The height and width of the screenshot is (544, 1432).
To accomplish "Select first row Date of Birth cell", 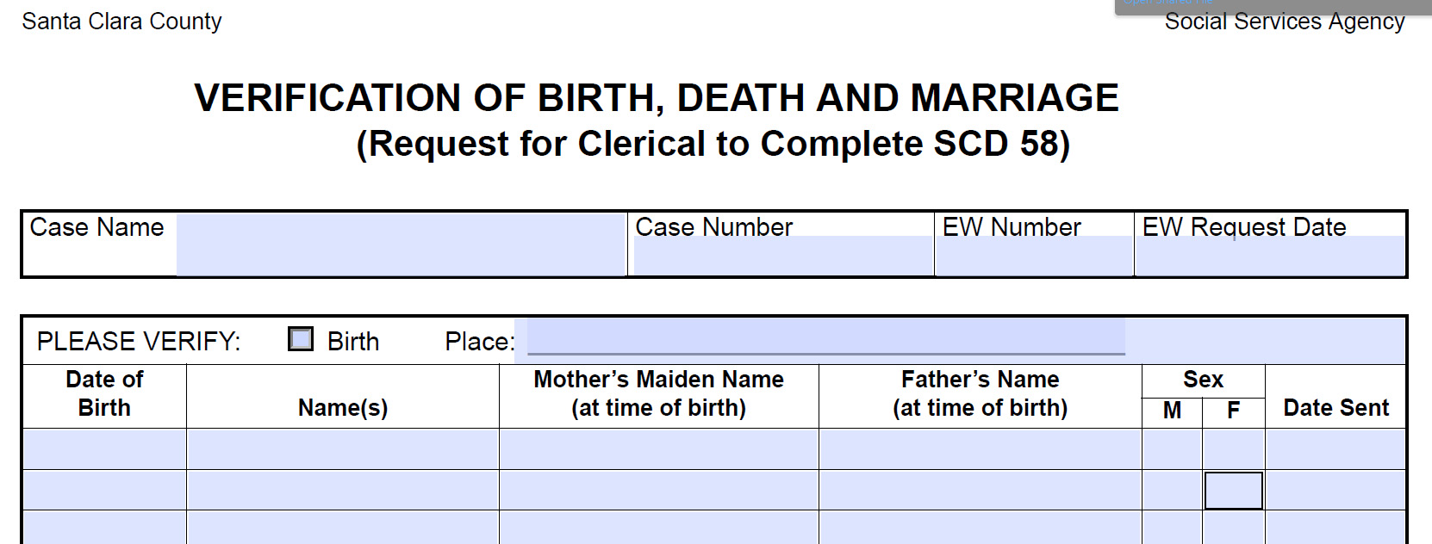I will [104, 448].
